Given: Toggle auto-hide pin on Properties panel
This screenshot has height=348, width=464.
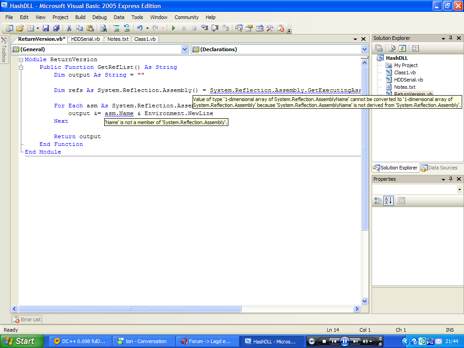Looking at the screenshot, I should click(x=451, y=179).
